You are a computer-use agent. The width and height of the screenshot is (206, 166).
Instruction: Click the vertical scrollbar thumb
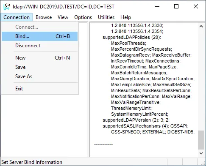click(201, 140)
